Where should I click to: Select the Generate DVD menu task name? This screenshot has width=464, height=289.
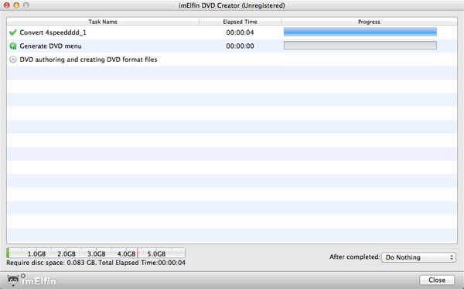(x=50, y=46)
